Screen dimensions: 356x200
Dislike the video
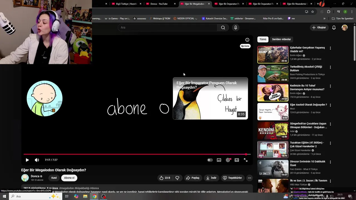click(x=177, y=178)
